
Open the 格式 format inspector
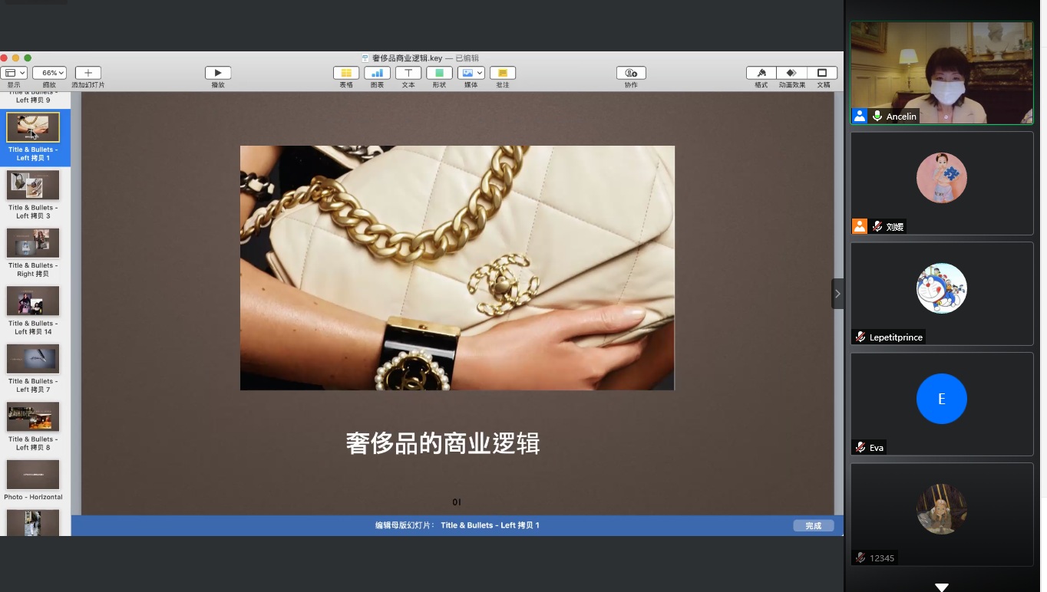point(761,73)
